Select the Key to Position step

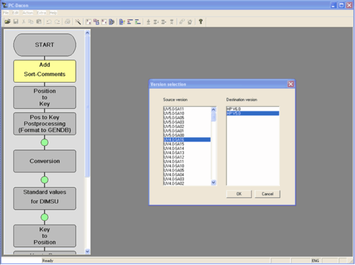44,236
